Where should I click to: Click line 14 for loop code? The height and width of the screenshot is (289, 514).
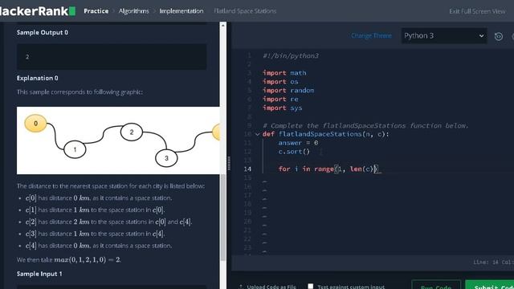click(x=328, y=169)
